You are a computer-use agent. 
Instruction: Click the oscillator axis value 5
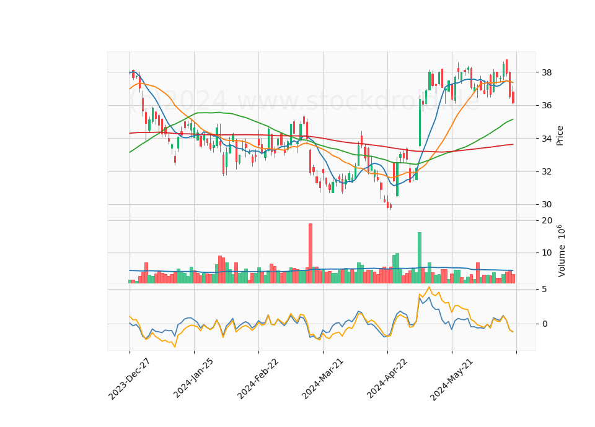(544, 290)
